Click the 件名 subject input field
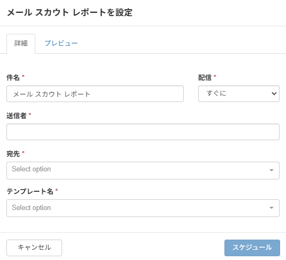 click(x=95, y=93)
